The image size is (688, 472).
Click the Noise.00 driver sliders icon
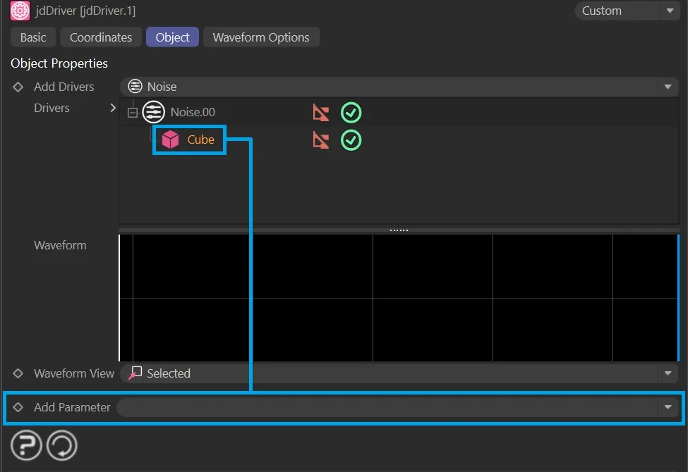[153, 112]
